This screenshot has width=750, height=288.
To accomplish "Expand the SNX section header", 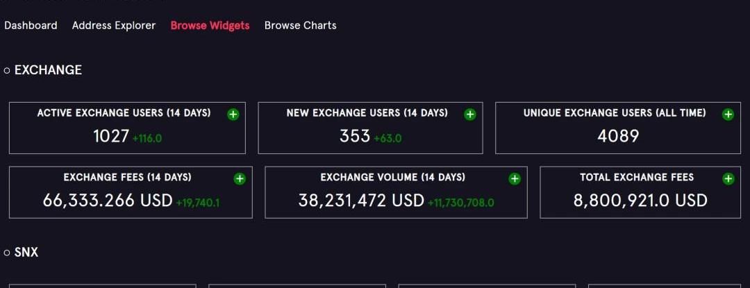I will coord(22,253).
